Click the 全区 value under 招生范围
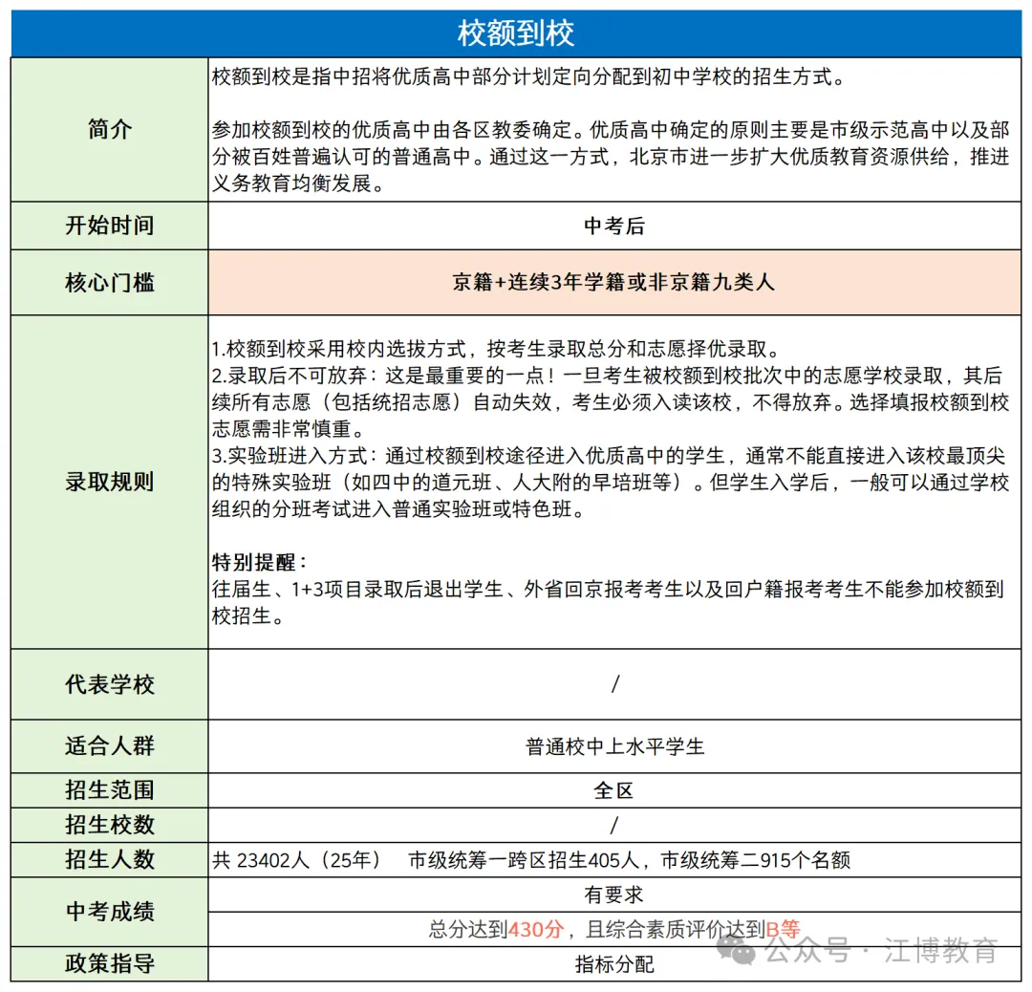This screenshot has height=992, width=1032. point(616,790)
